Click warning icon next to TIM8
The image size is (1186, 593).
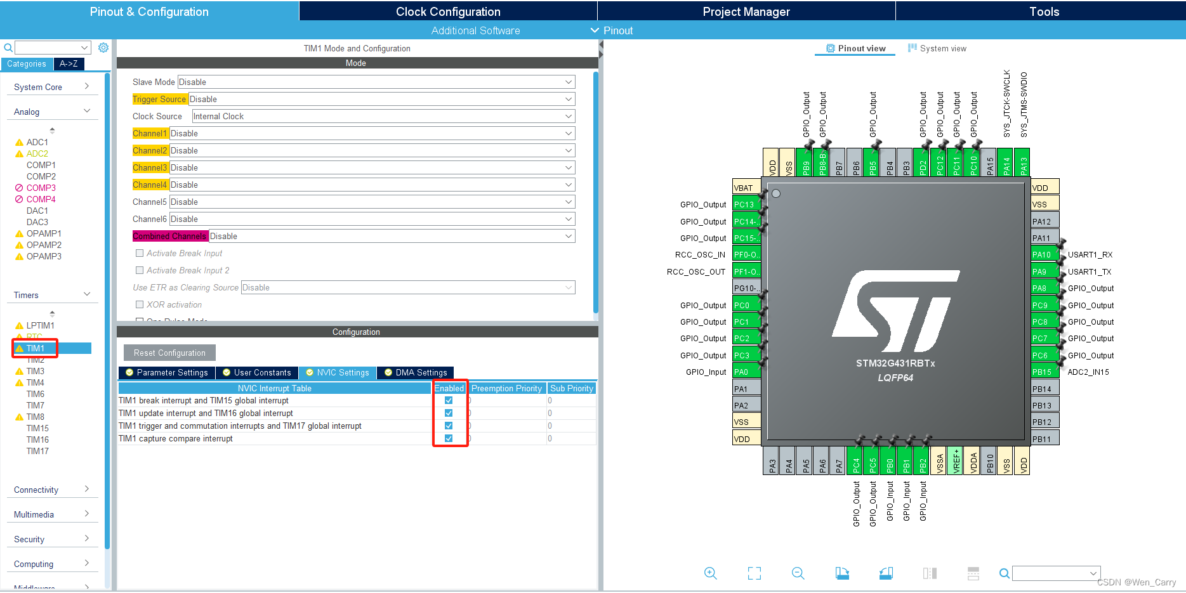click(19, 417)
